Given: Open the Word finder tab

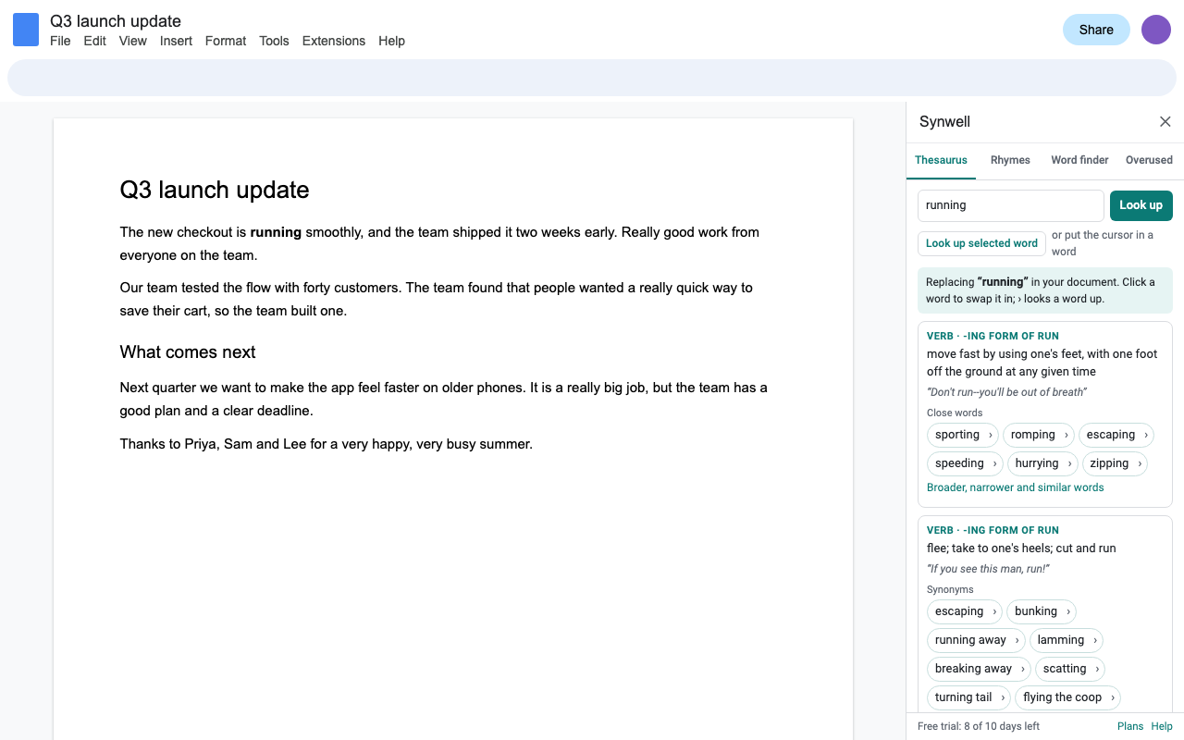Looking at the screenshot, I should [x=1079, y=160].
